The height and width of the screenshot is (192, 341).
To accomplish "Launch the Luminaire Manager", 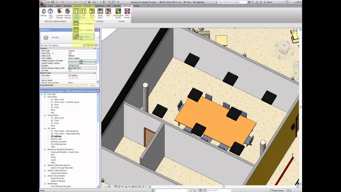I will [x=60, y=13].
